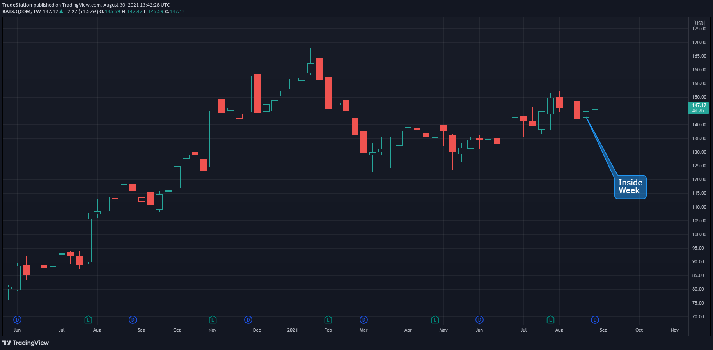Select the dividend marker just before Sep 2021
The height and width of the screenshot is (350, 713).
pos(595,320)
